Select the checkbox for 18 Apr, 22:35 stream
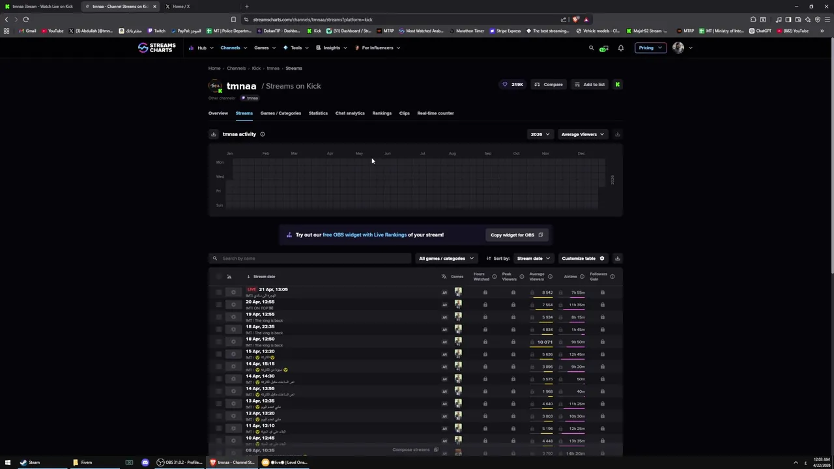Image resolution: width=834 pixels, height=469 pixels. [218, 330]
